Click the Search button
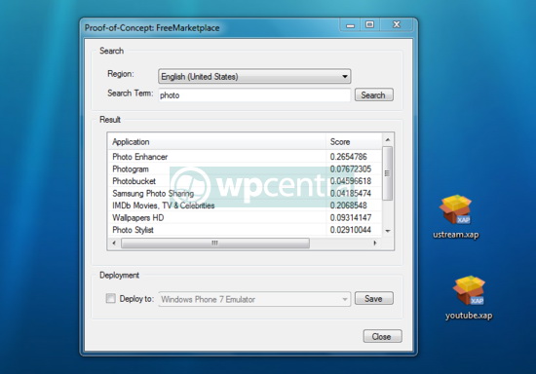This screenshot has height=374, width=536. pos(373,94)
